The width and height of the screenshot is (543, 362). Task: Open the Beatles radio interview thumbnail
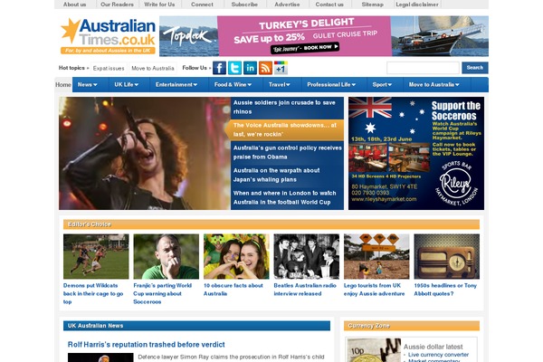tap(307, 256)
